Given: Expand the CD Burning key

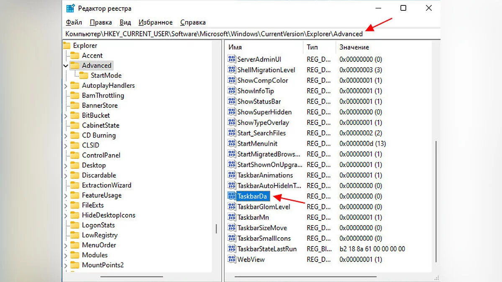Looking at the screenshot, I should [66, 135].
